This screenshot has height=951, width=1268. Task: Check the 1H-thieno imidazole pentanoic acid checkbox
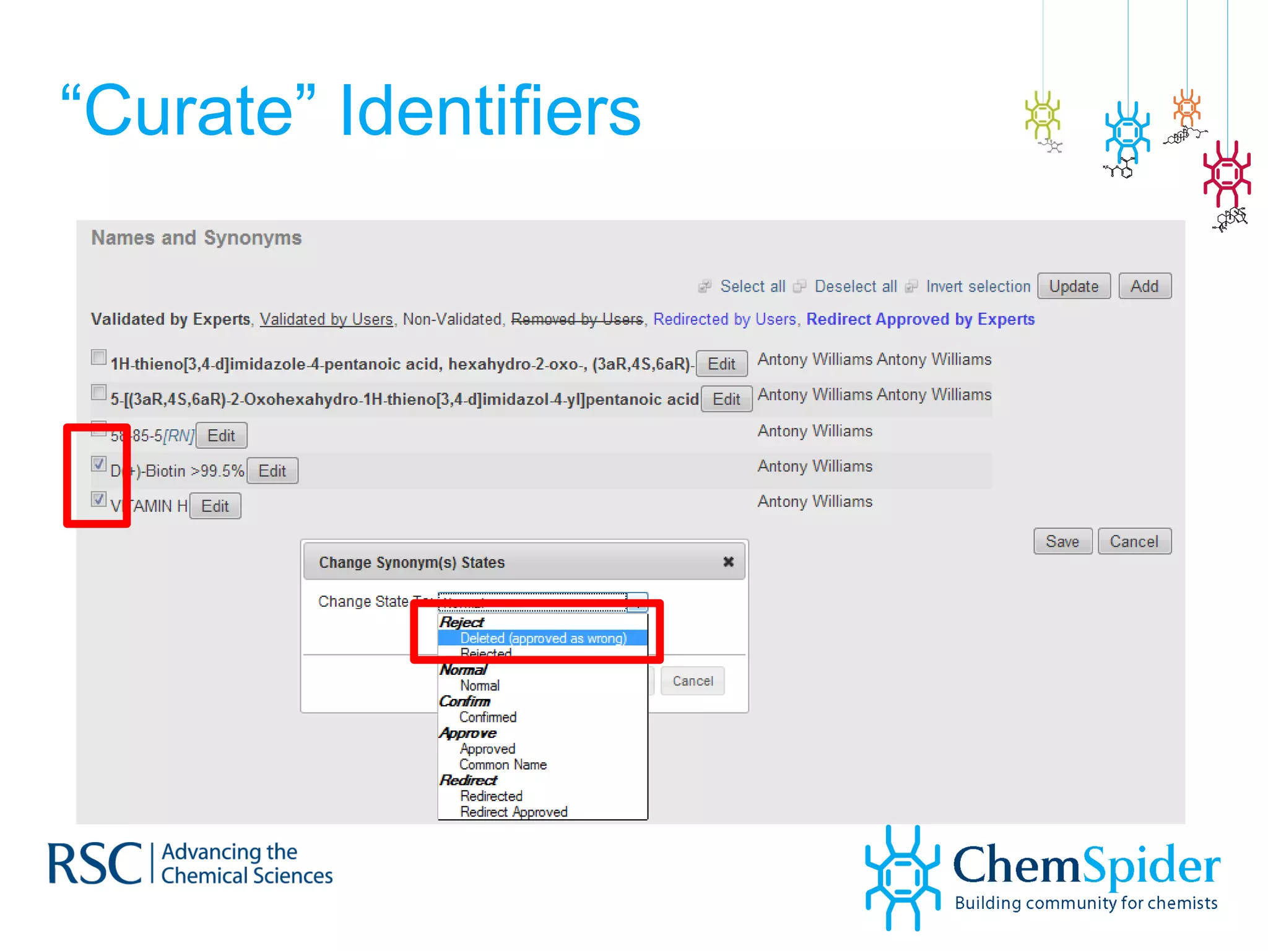click(x=98, y=357)
